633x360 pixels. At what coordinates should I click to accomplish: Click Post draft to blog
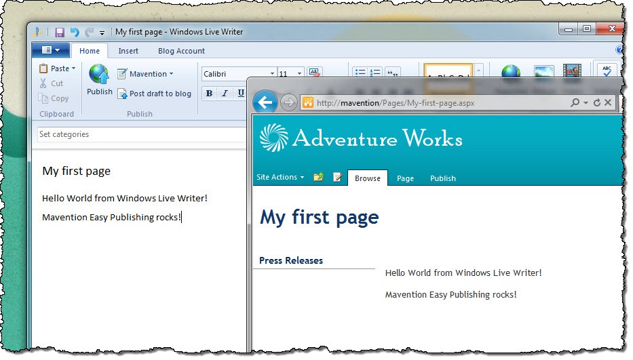coord(154,94)
